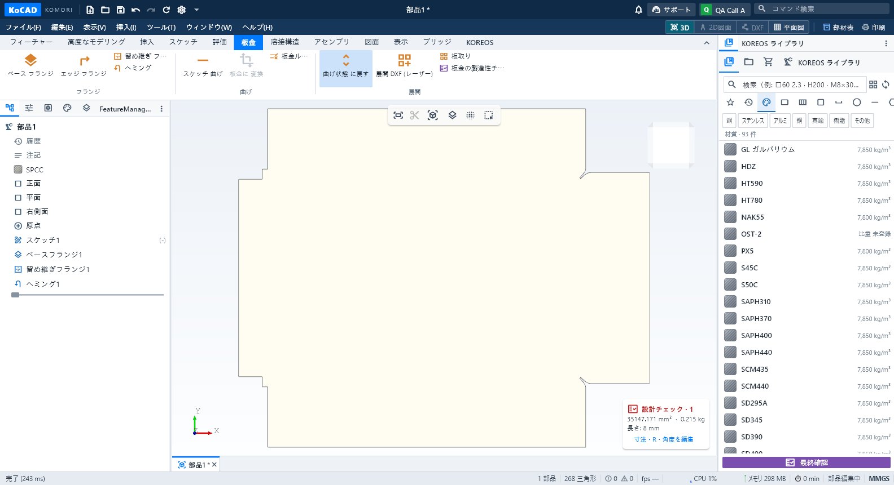
Task: Click the notification bell icon
Action: point(638,10)
